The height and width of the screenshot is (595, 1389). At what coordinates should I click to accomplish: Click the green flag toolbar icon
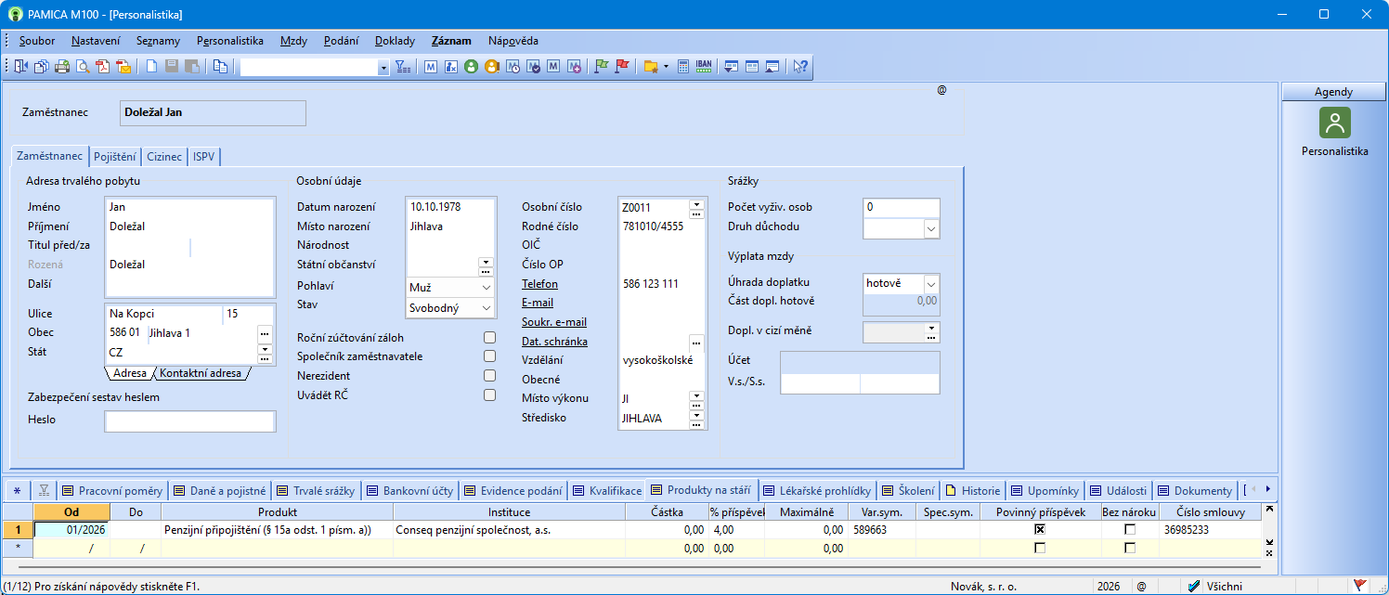(601, 67)
